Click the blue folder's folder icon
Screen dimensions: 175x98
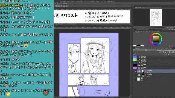click(x=139, y=57)
